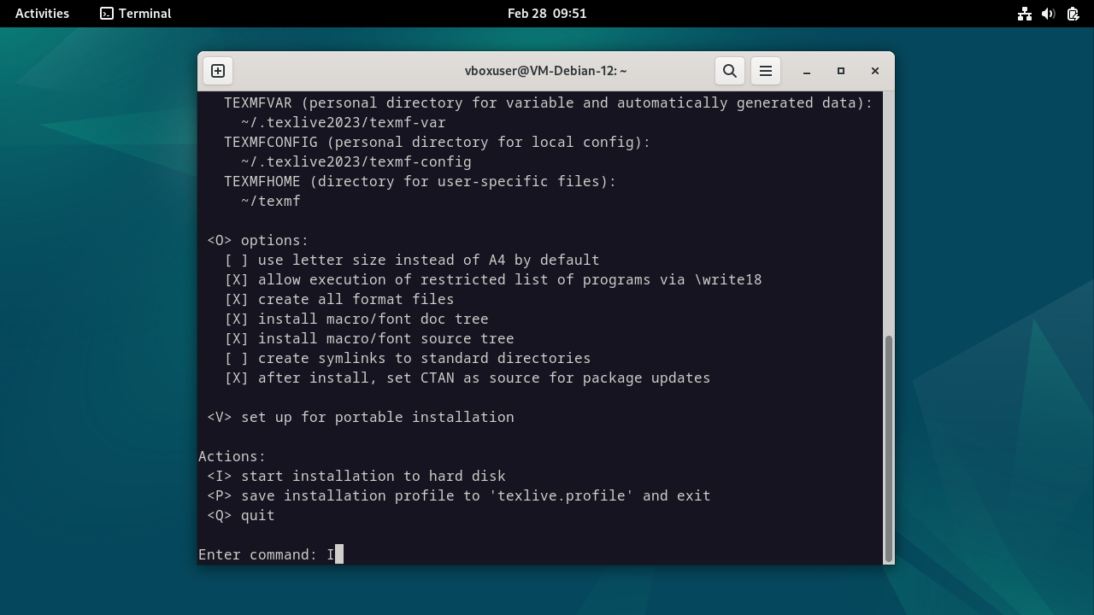Open the battery status indicator
This screenshot has width=1094, height=615.
(1073, 14)
